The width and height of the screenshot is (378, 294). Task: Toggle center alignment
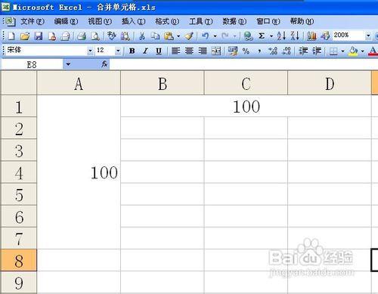(189, 51)
